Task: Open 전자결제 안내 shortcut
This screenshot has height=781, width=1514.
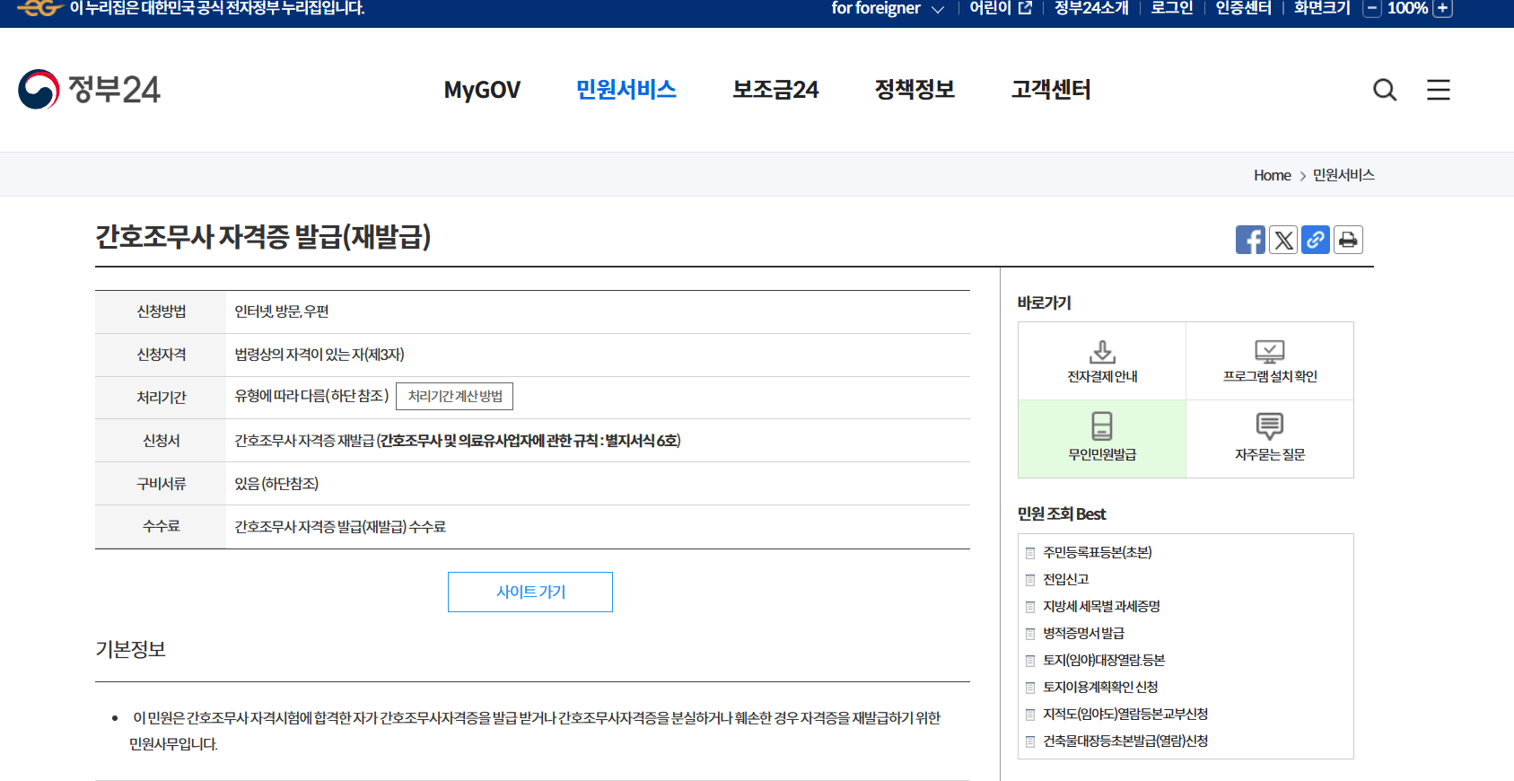Action: point(1102,361)
